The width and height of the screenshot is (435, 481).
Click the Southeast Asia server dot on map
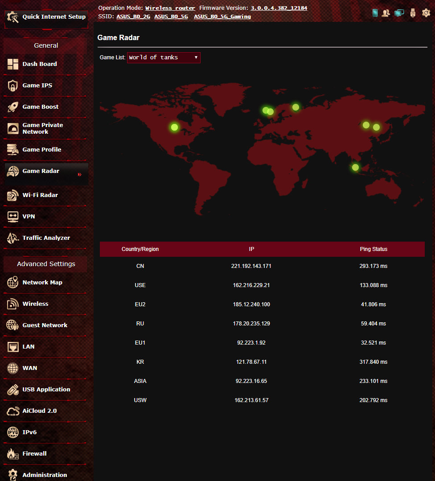point(355,168)
